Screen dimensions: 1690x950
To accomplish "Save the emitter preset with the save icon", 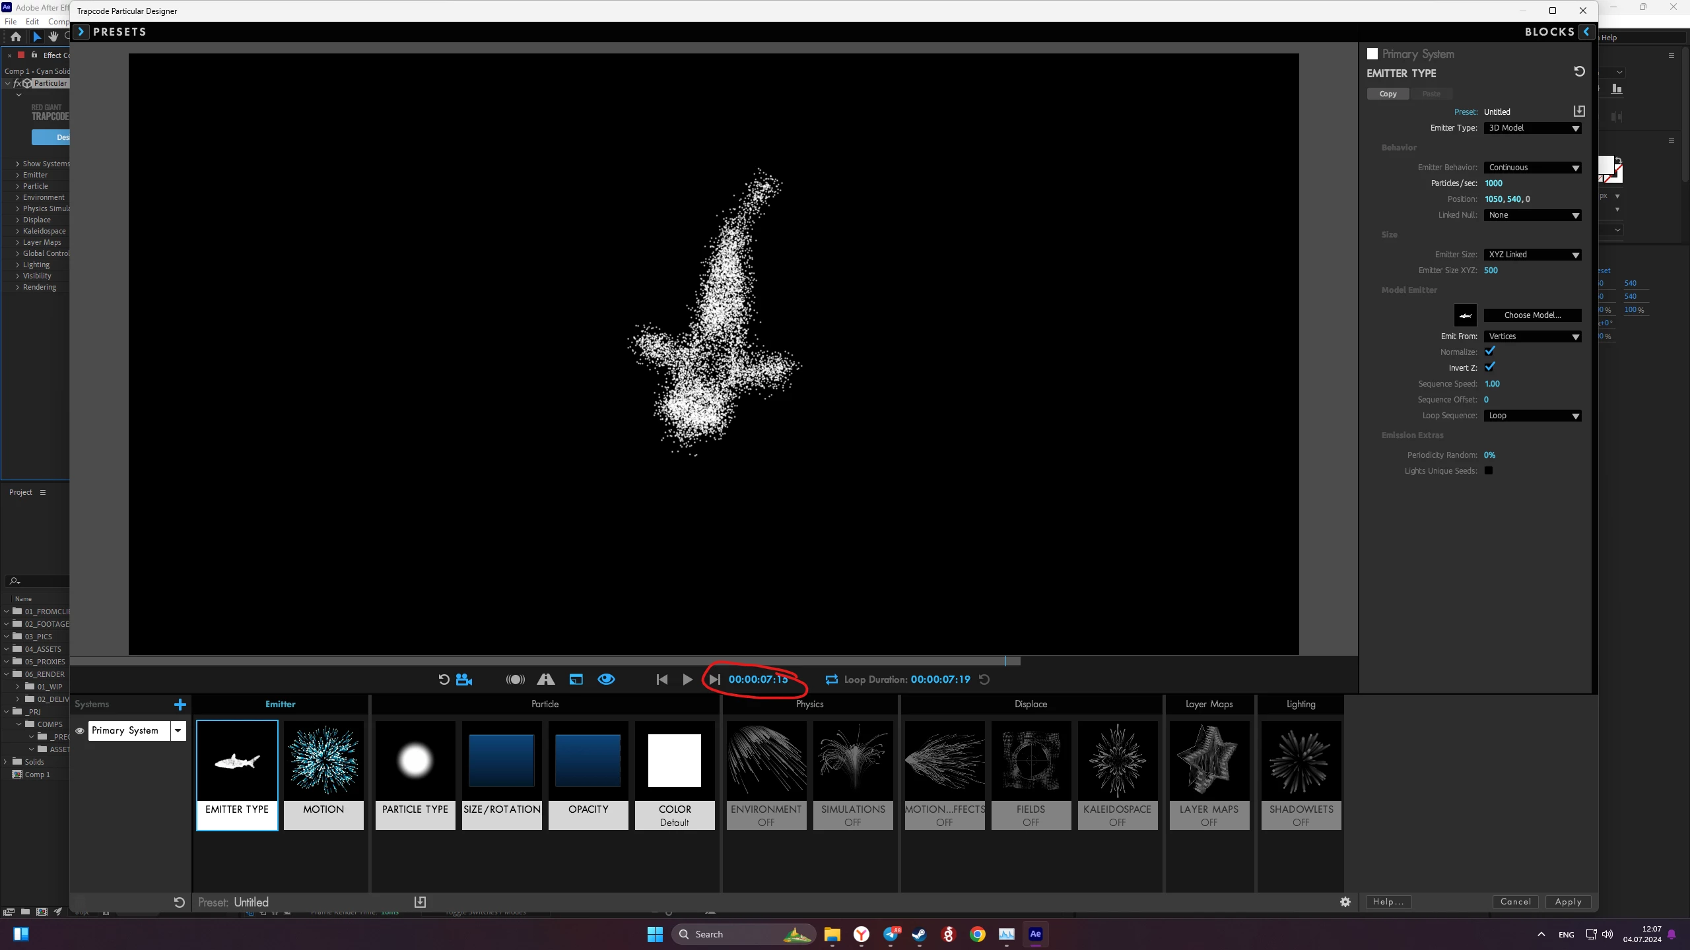I will pyautogui.click(x=1579, y=111).
